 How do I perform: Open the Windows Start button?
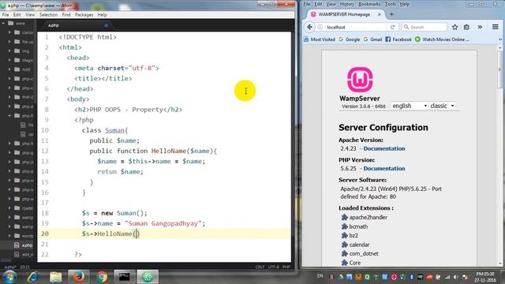point(9,277)
